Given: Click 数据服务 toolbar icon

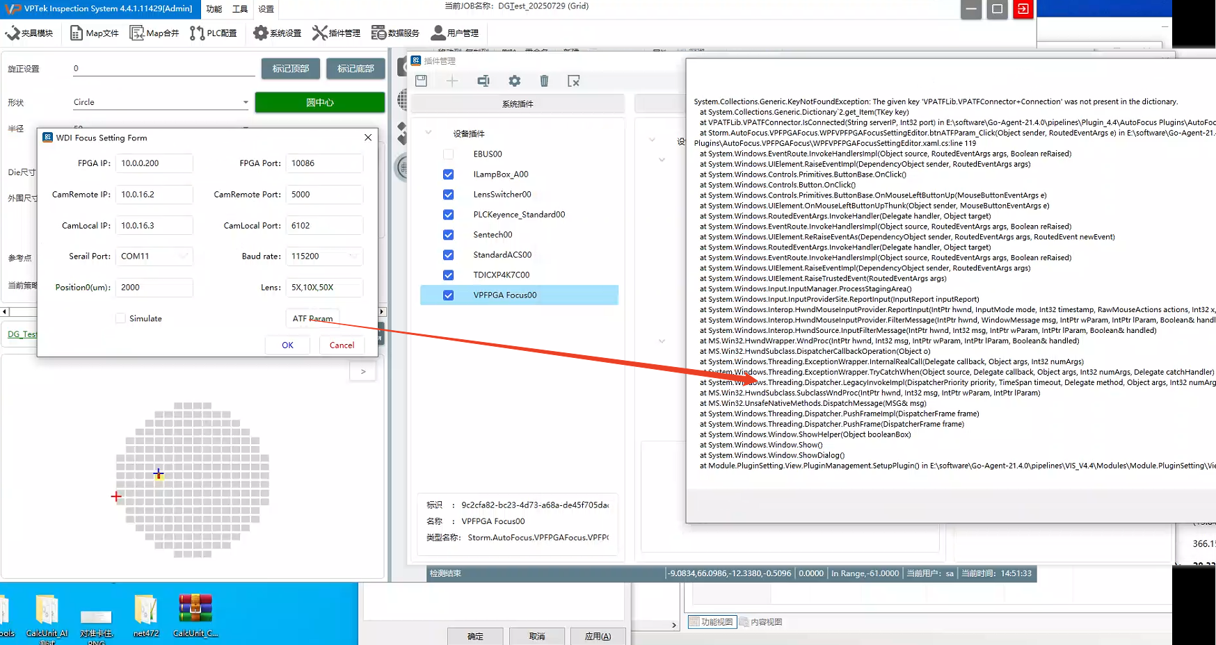Looking at the screenshot, I should coord(395,33).
